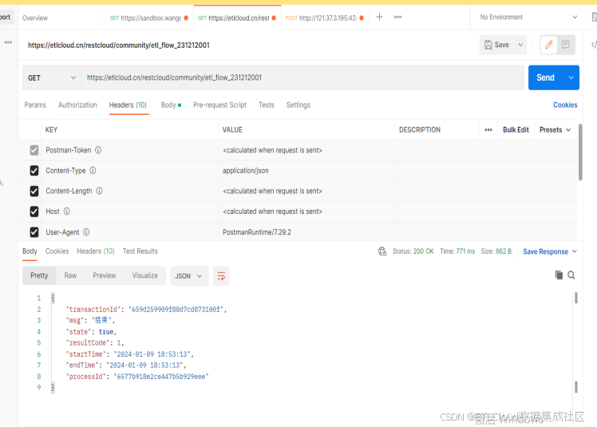Image resolution: width=597 pixels, height=427 pixels.
Task: Open the Tests tab
Action: coord(267,105)
